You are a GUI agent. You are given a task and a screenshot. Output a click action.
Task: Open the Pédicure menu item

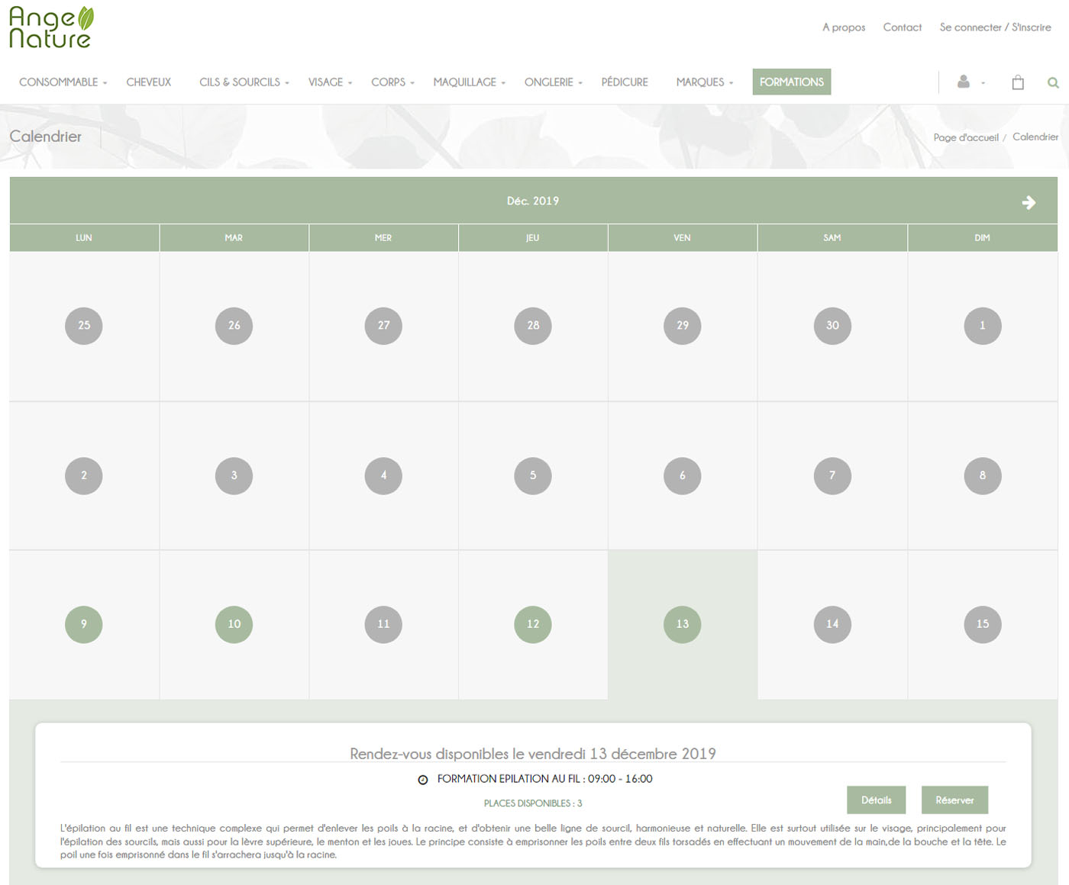(624, 82)
